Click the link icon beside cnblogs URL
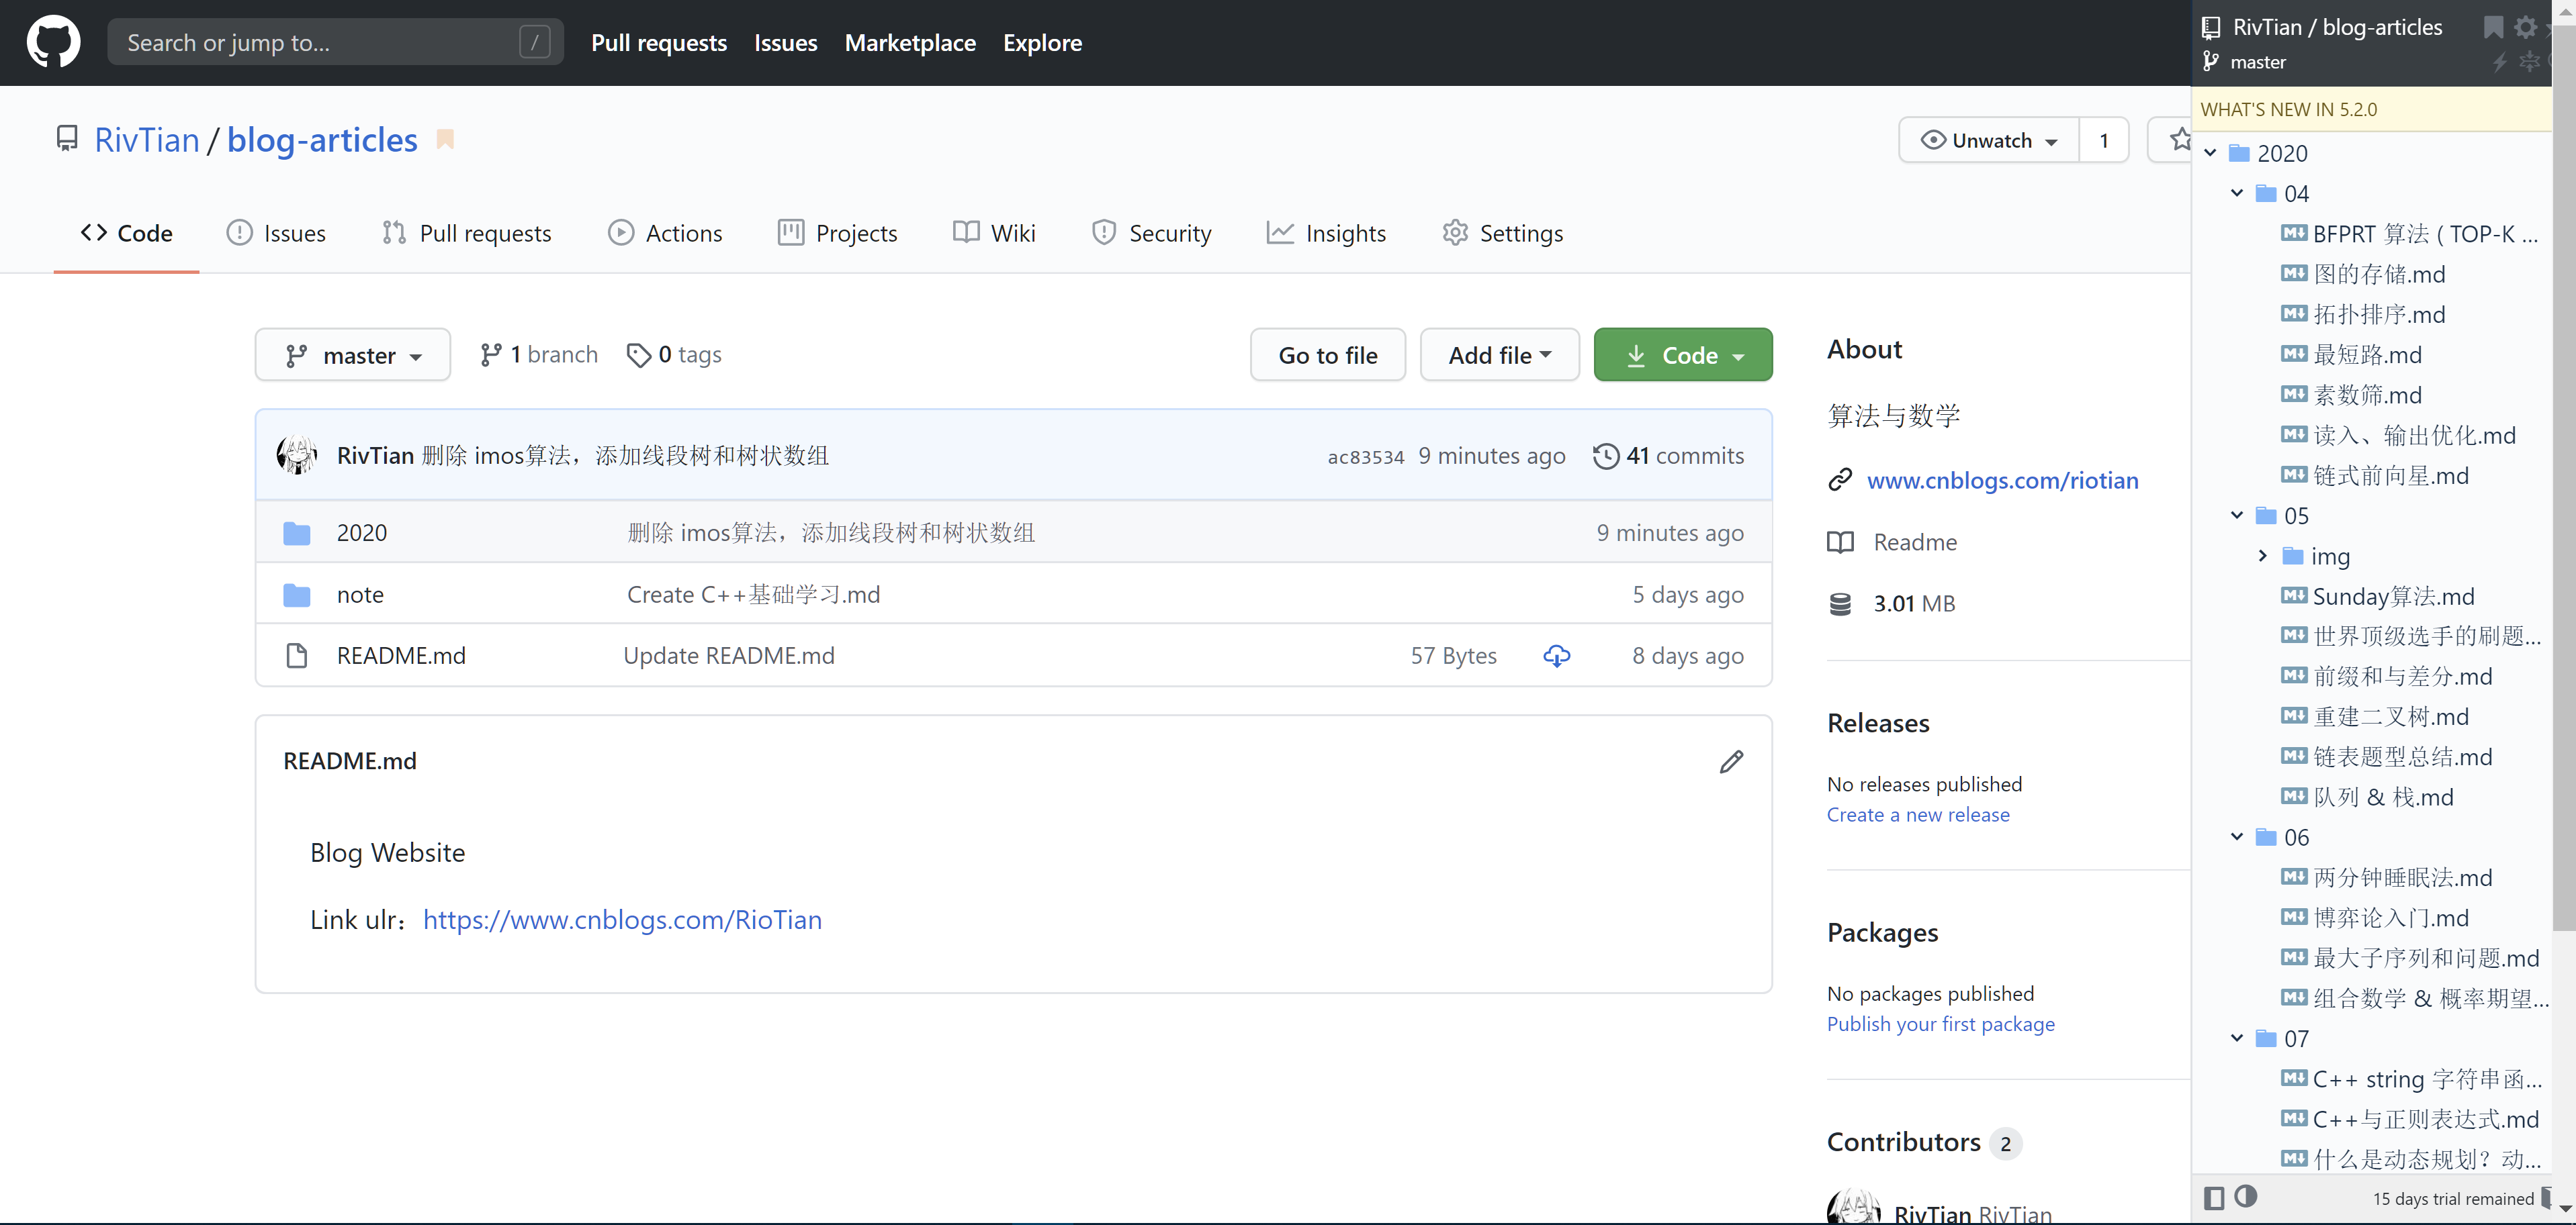2576x1225 pixels. [x=1840, y=480]
